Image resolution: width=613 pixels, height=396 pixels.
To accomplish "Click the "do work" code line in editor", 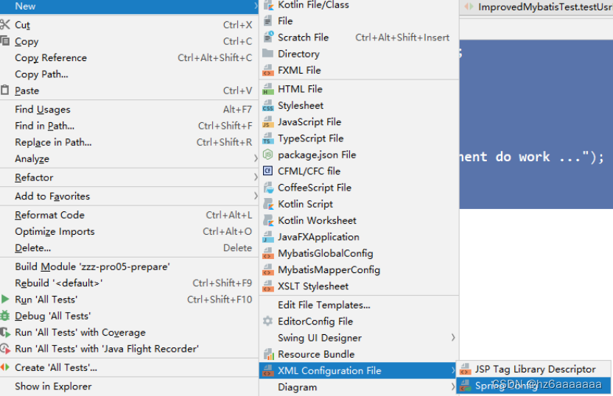I will coord(532,157).
